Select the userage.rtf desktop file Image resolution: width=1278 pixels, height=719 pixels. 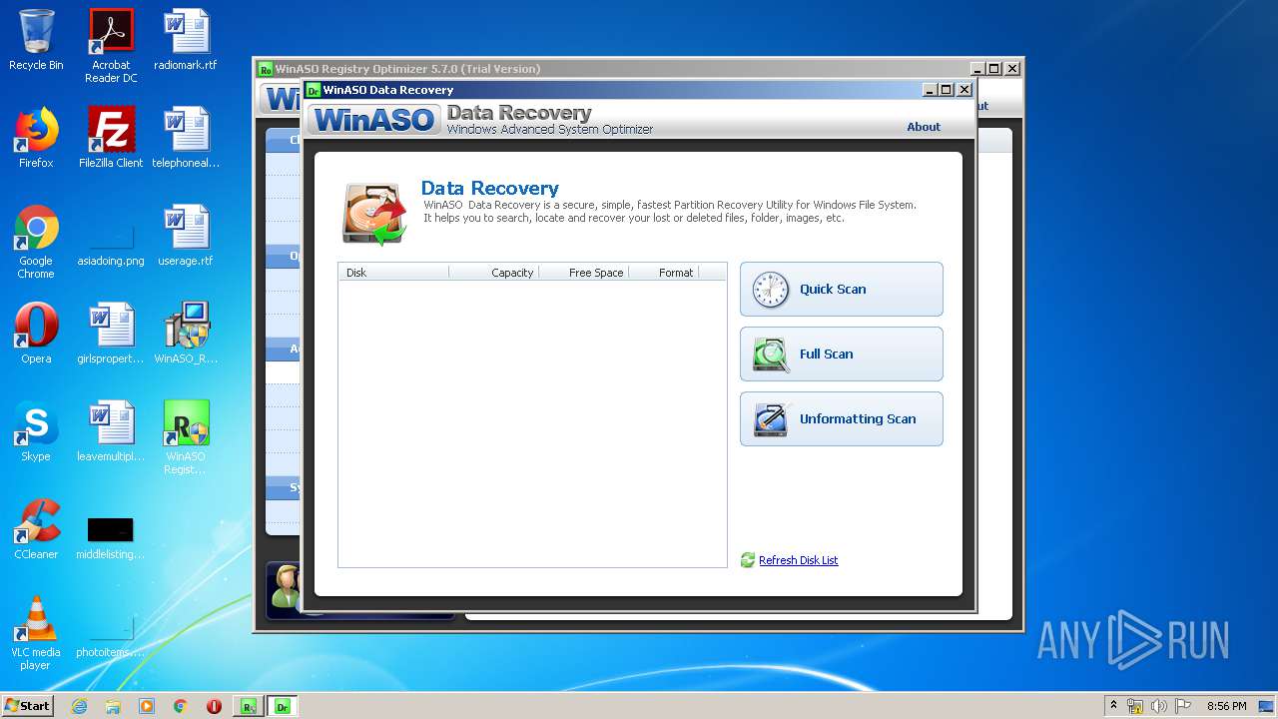186,236
